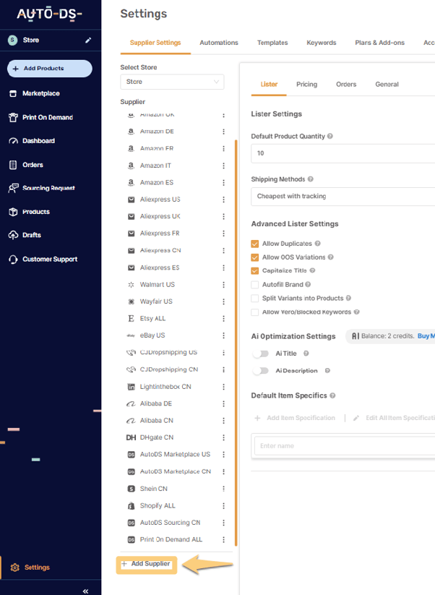This screenshot has height=595, width=435.
Task: Uncheck the Allow Duplicates checkbox
Action: (255, 244)
